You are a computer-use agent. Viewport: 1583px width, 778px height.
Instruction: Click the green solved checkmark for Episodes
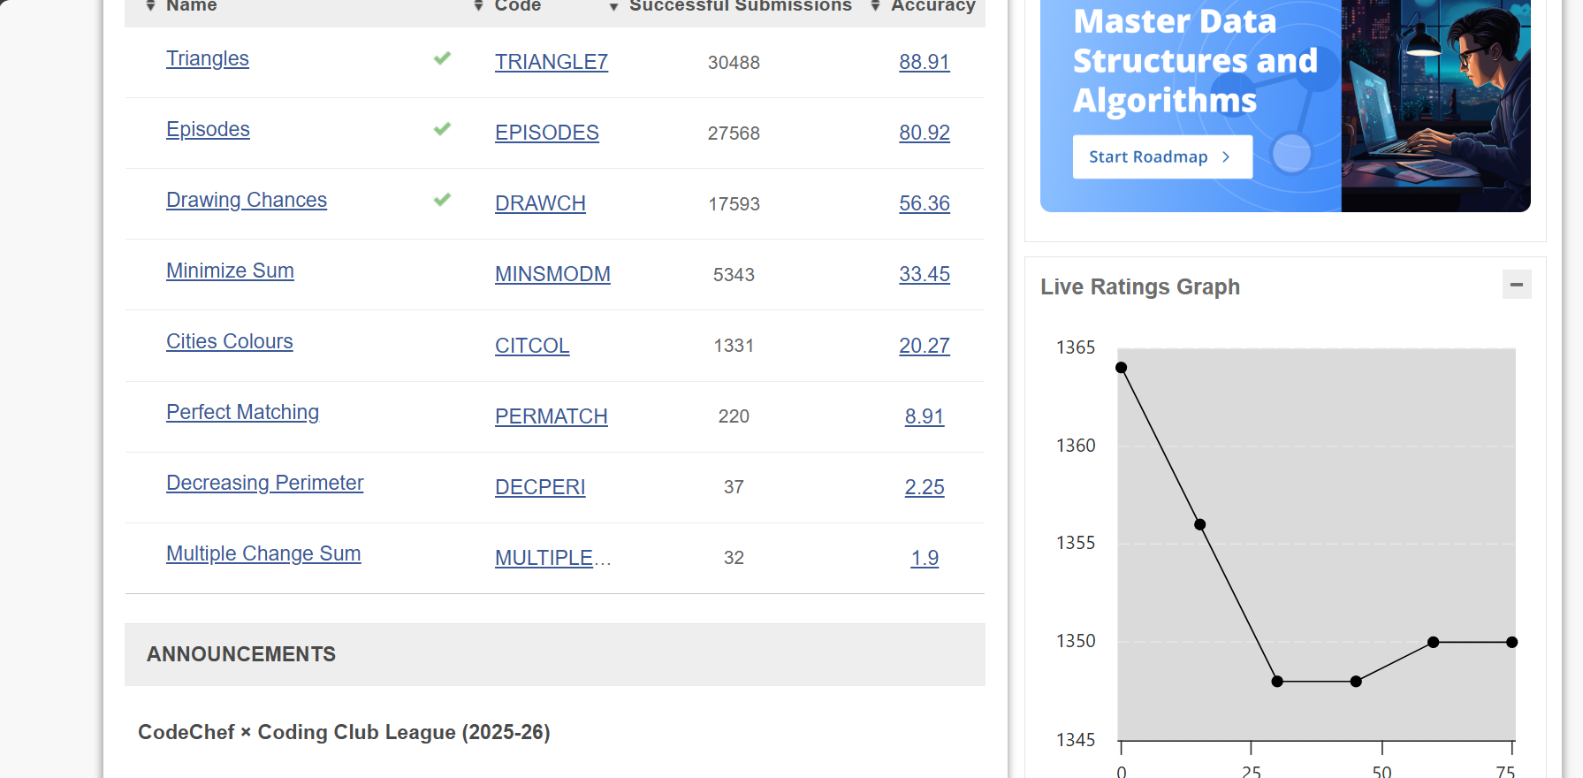tap(442, 129)
